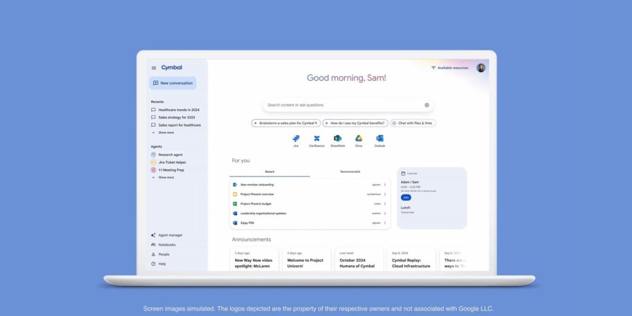Viewport: 632px width, 316px height.
Task: Open Available resources filter
Action: 449,68
